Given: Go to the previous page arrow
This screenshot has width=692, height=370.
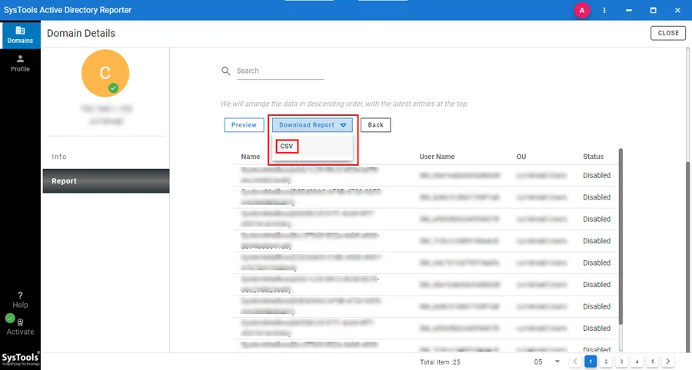Looking at the screenshot, I should pos(575,362).
